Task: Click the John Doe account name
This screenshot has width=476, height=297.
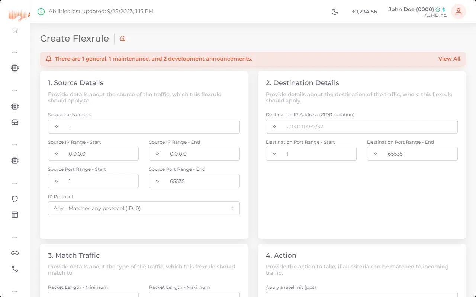Action: [x=411, y=9]
